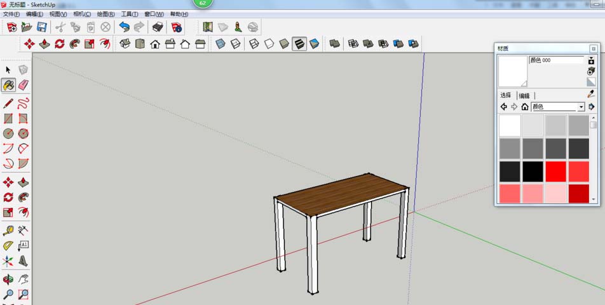Select the Eraser tool in left toolbar

pos(23,85)
